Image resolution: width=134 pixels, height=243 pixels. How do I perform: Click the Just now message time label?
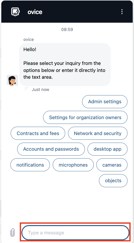[x=41, y=90]
